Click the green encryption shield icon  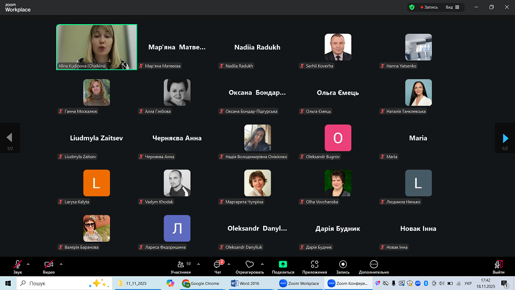411,7
